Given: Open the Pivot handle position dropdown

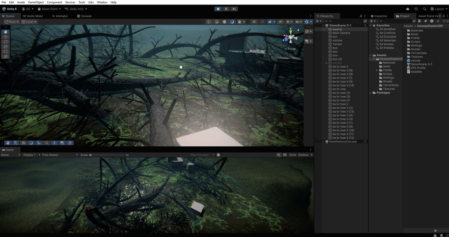Looking at the screenshot, I should click(12, 22).
